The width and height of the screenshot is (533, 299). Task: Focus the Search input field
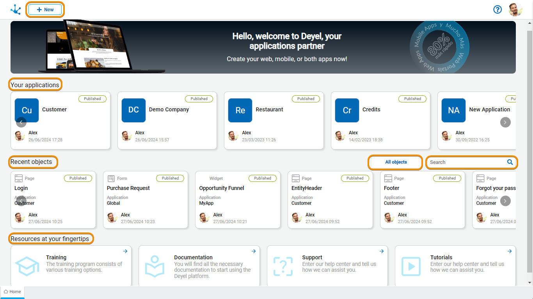(x=466, y=162)
